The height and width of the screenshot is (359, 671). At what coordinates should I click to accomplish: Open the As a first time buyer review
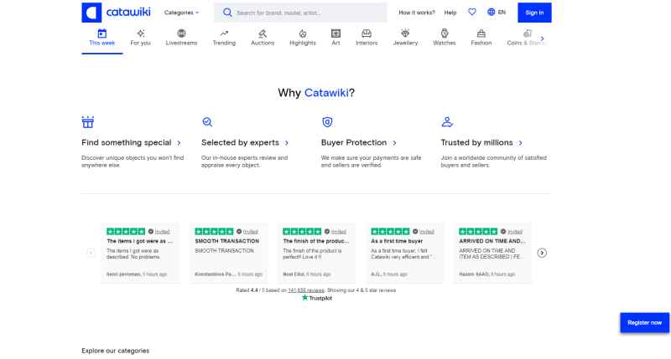(x=405, y=253)
